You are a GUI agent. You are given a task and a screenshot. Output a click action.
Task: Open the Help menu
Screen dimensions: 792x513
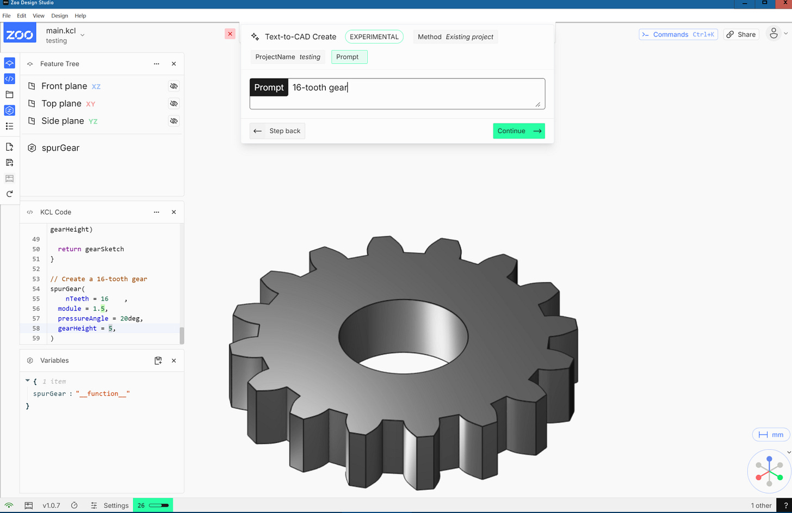coord(81,16)
